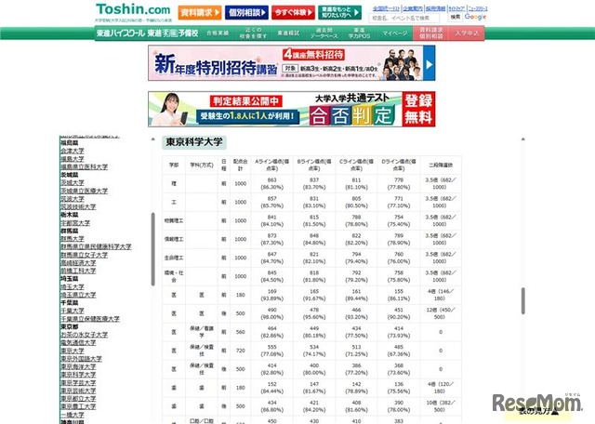Select 宇都宮大学 in the sidebar list
595x424 pixels.
point(75,223)
